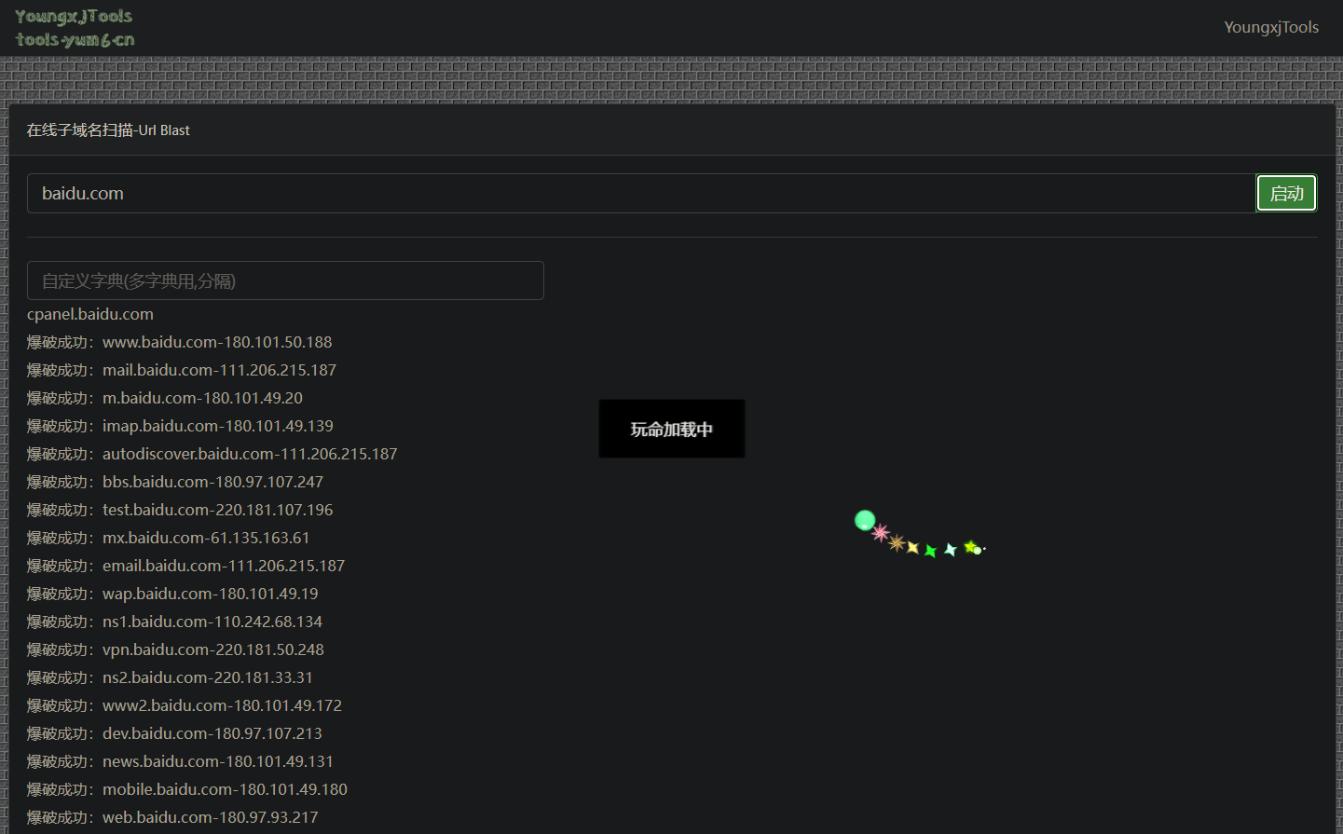Click the 玩命加载中 loading message box

coord(672,429)
